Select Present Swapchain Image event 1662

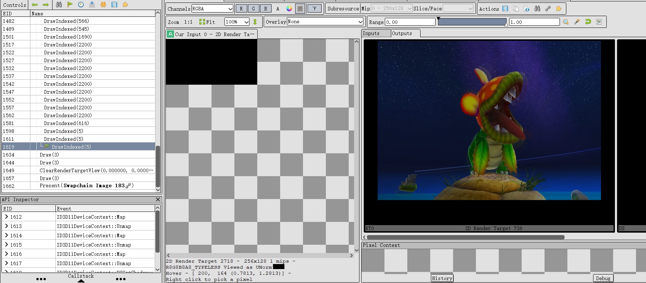coord(79,186)
